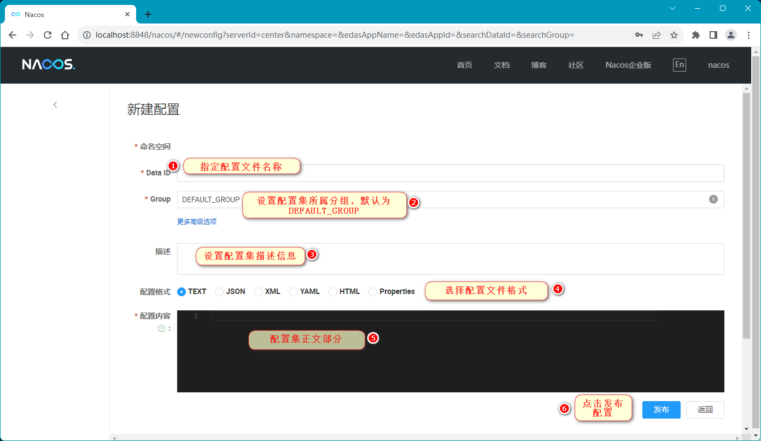Open browser home page icon
The width and height of the screenshot is (761, 441).
[65, 35]
